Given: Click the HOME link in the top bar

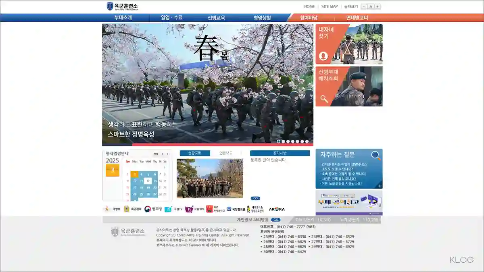Looking at the screenshot, I should 309,6.
